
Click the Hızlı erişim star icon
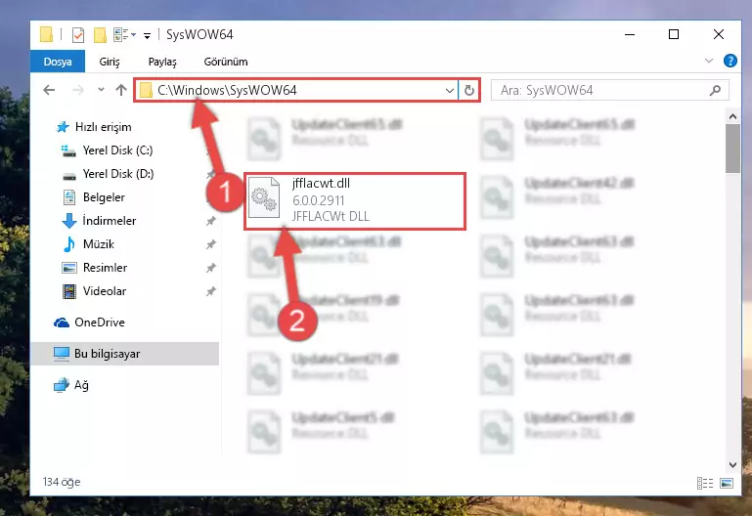point(63,127)
